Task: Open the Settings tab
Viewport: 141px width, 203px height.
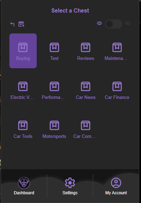Action: [70, 186]
